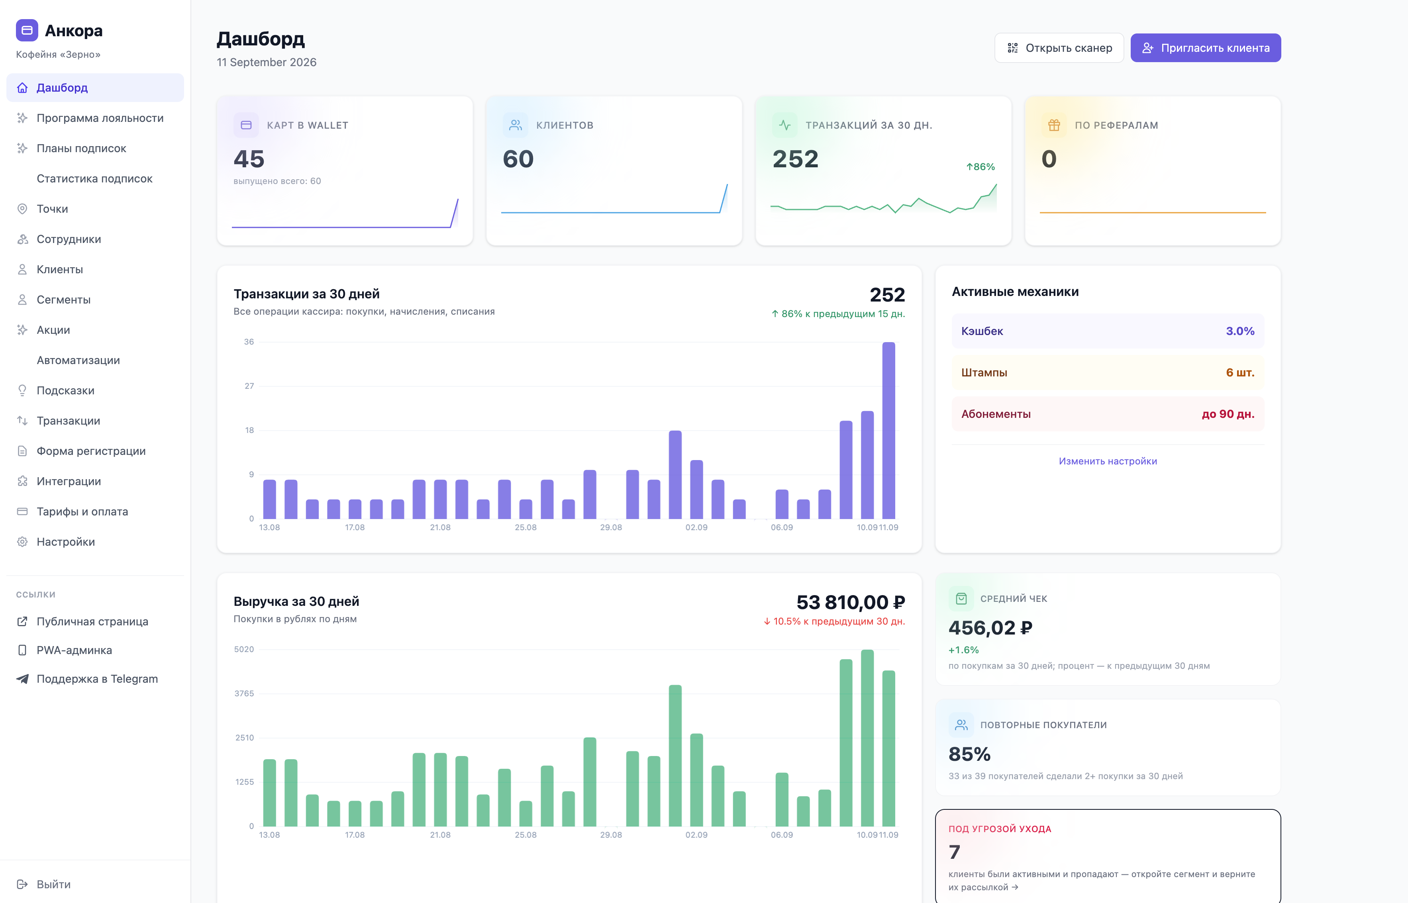
Task: Click the person icon beside Сегменты
Action: click(22, 300)
